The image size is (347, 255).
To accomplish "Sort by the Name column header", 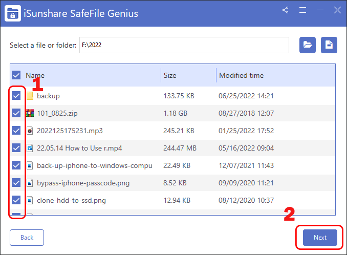I will click(x=35, y=75).
